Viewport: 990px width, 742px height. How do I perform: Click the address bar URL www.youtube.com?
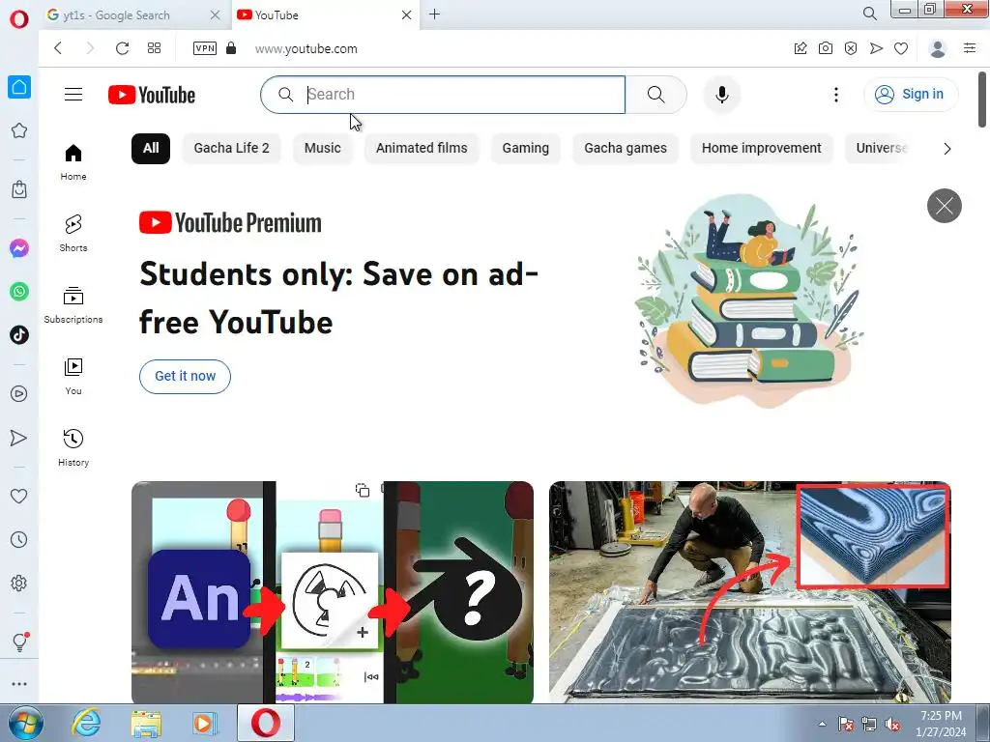pyautogui.click(x=306, y=48)
